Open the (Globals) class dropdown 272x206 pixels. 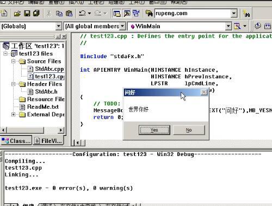58,27
